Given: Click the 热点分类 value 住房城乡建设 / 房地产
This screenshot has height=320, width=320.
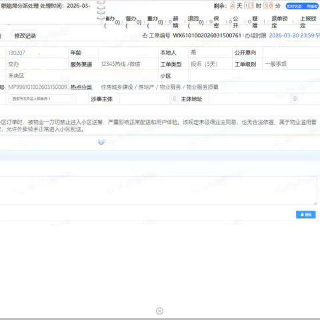Looking at the screenshot, I should (x=159, y=87).
